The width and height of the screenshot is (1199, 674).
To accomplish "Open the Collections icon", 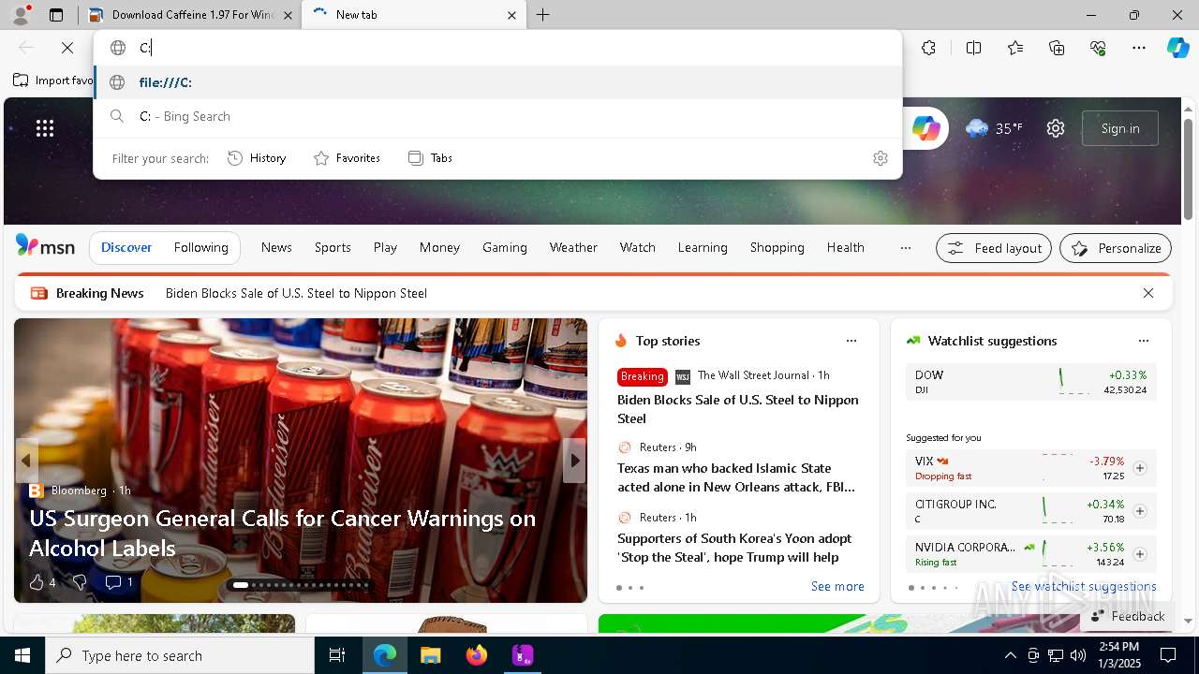I will pyautogui.click(x=1057, y=48).
